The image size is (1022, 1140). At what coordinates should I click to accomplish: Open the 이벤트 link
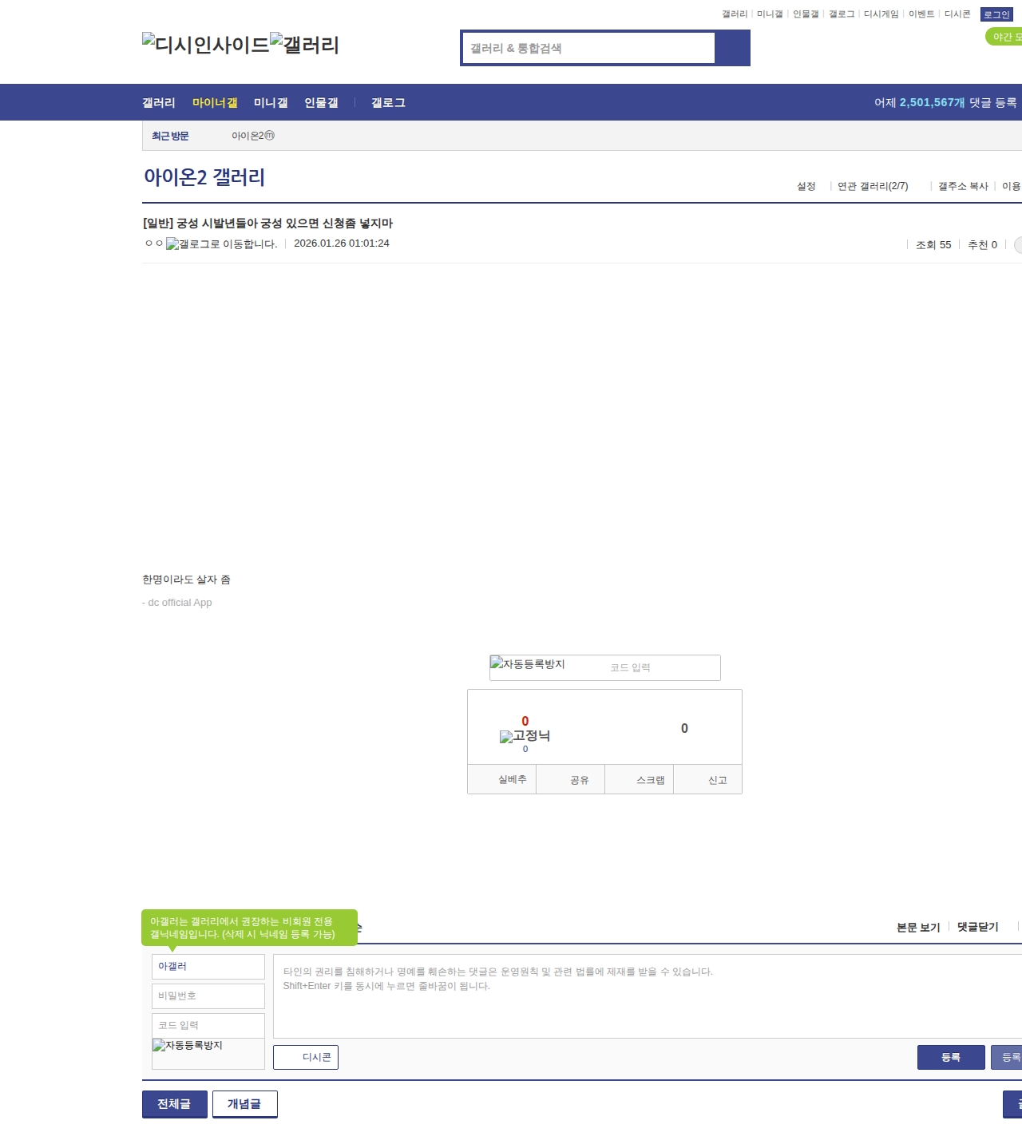point(921,14)
